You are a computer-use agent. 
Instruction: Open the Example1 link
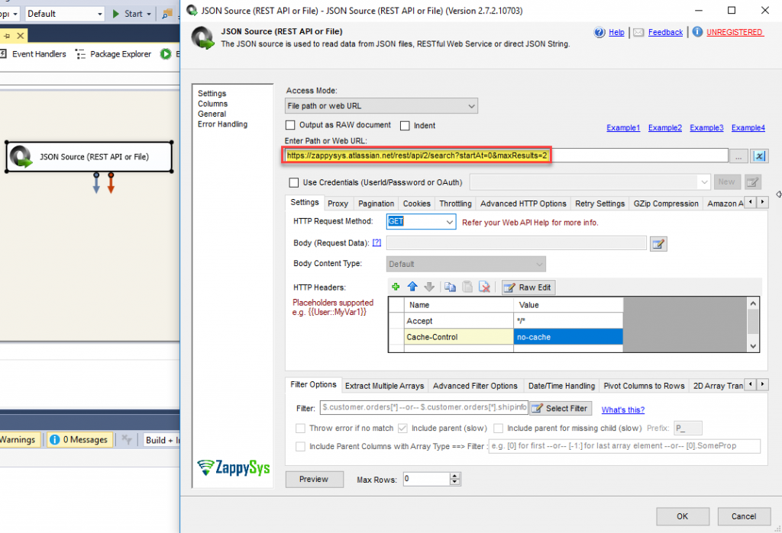(623, 128)
